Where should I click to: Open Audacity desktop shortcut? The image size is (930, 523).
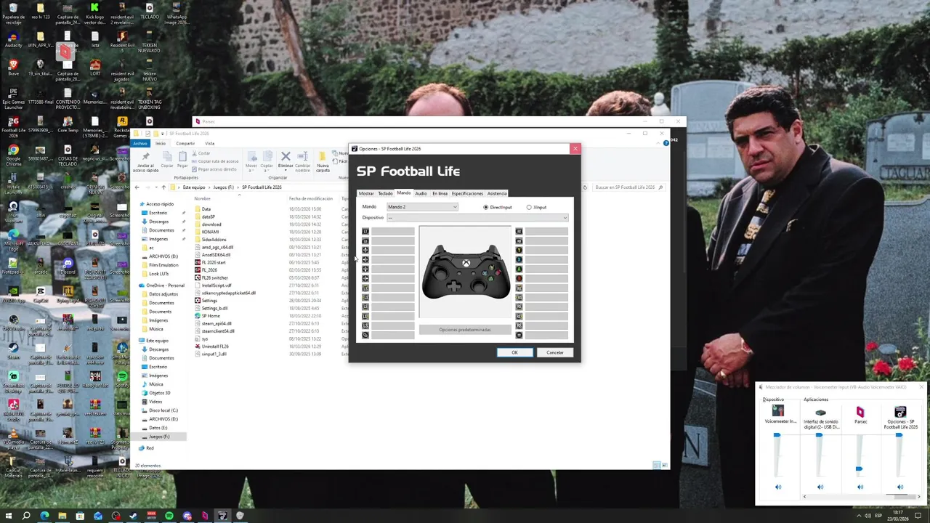click(x=13, y=38)
